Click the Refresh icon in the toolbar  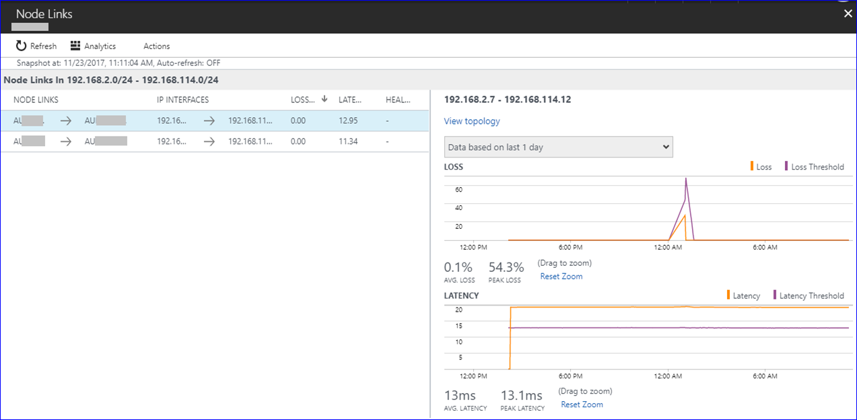22,46
